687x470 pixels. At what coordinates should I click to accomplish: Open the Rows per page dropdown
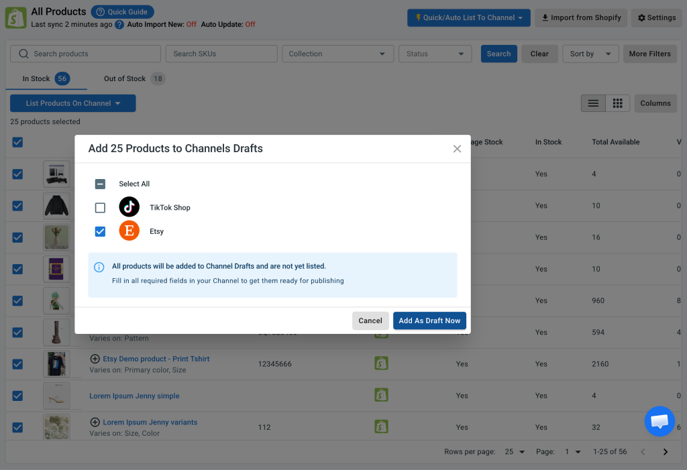(515, 452)
